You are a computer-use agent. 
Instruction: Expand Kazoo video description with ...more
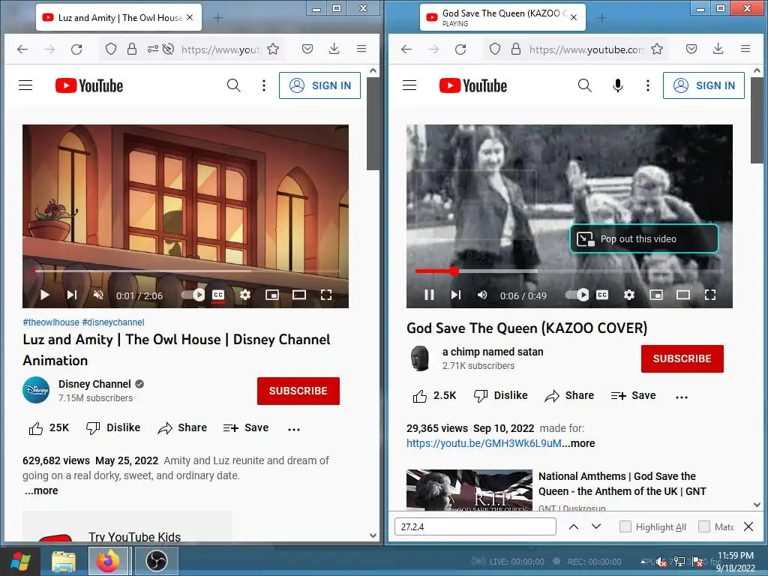coord(578,443)
